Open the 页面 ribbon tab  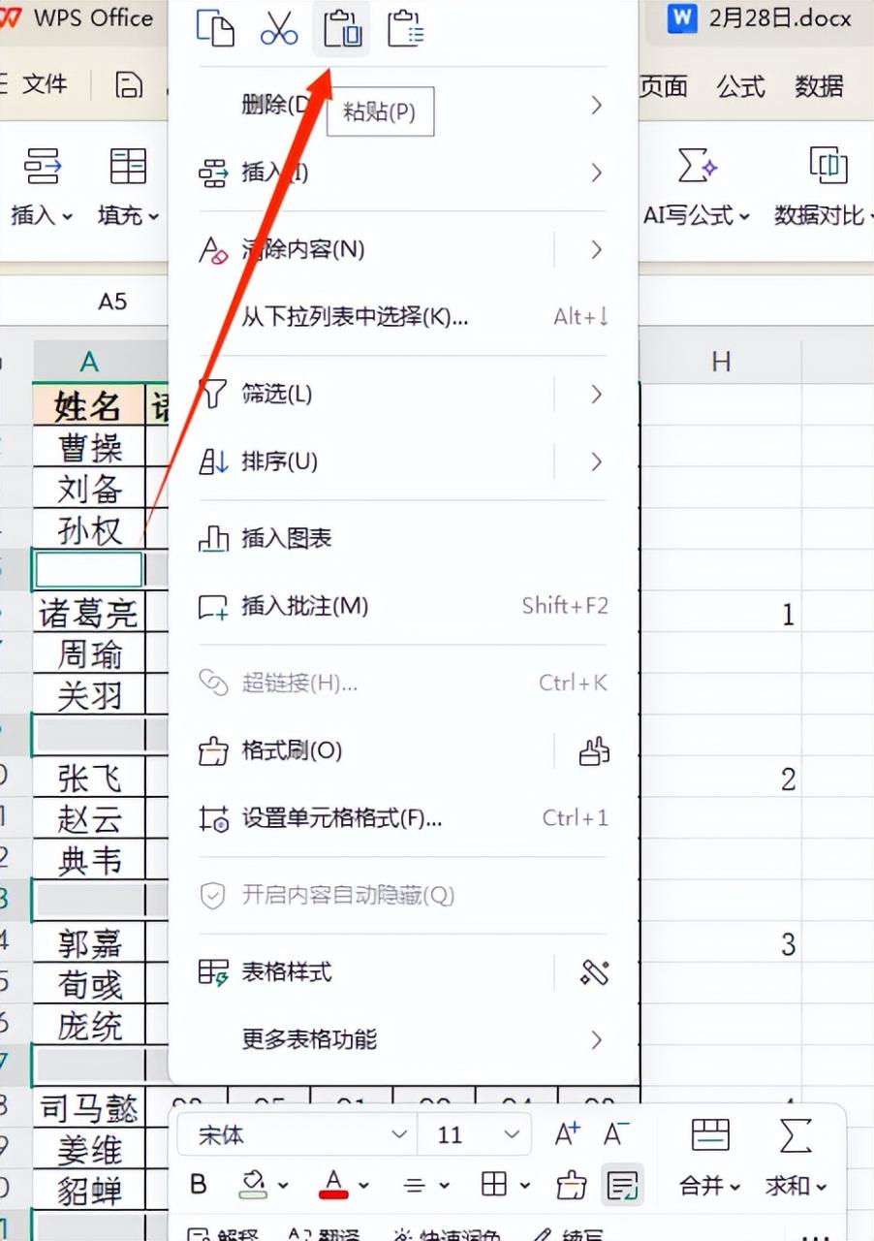point(664,86)
